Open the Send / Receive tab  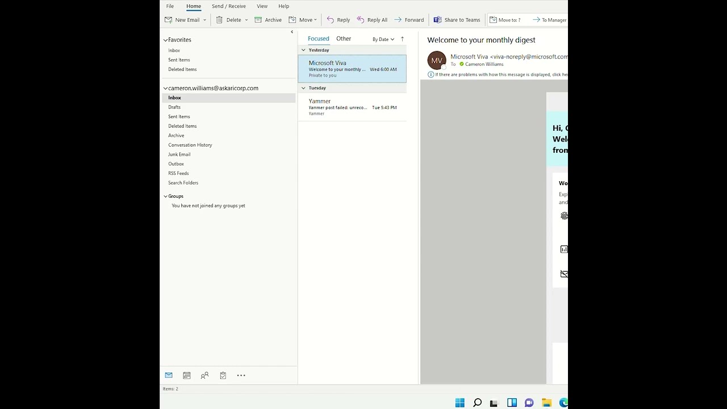229,6
